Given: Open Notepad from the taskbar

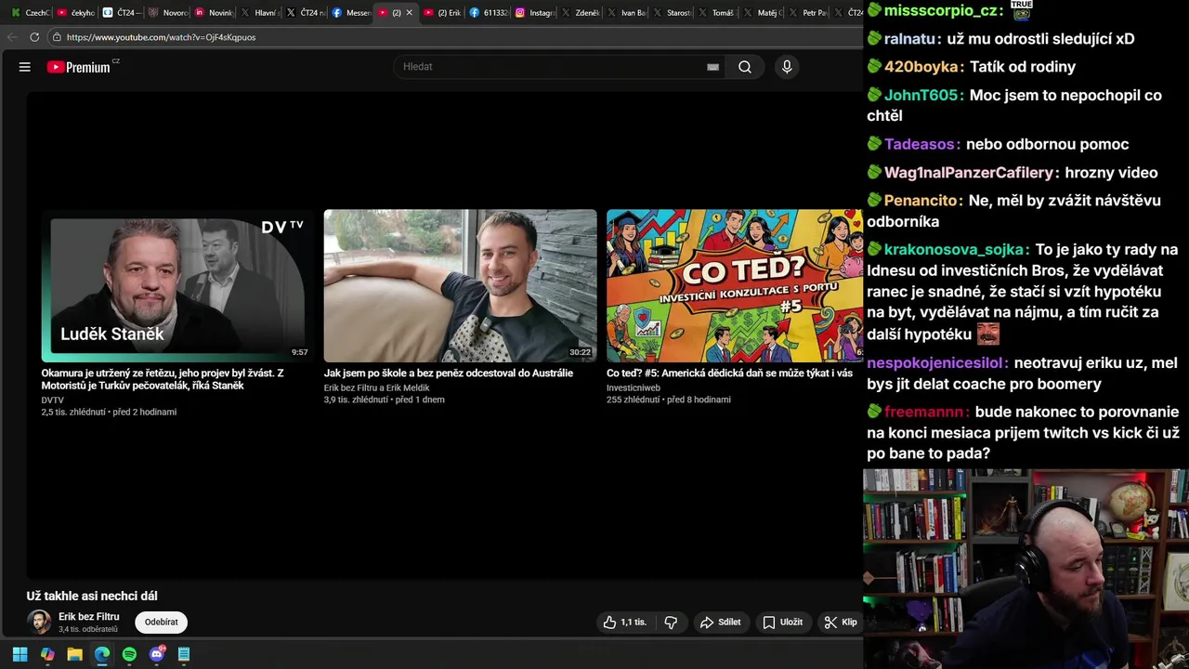Looking at the screenshot, I should (184, 654).
